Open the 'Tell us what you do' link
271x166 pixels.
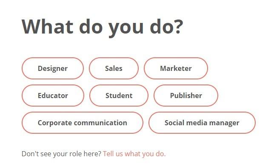coord(134,154)
